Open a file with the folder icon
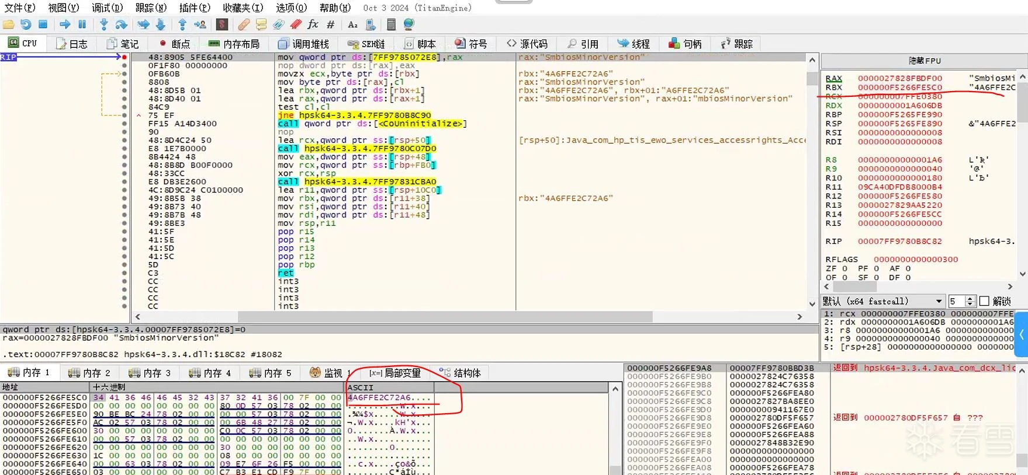The height and width of the screenshot is (475, 1028). pyautogui.click(x=9, y=25)
